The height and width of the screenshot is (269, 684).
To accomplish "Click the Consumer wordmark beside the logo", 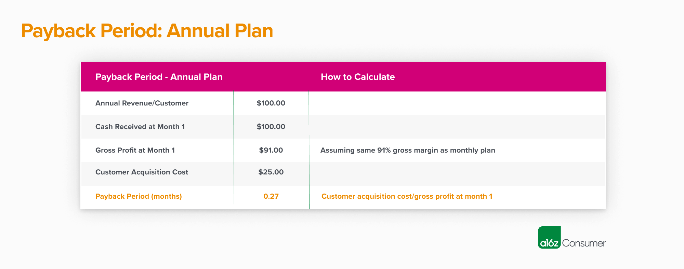I will click(584, 243).
